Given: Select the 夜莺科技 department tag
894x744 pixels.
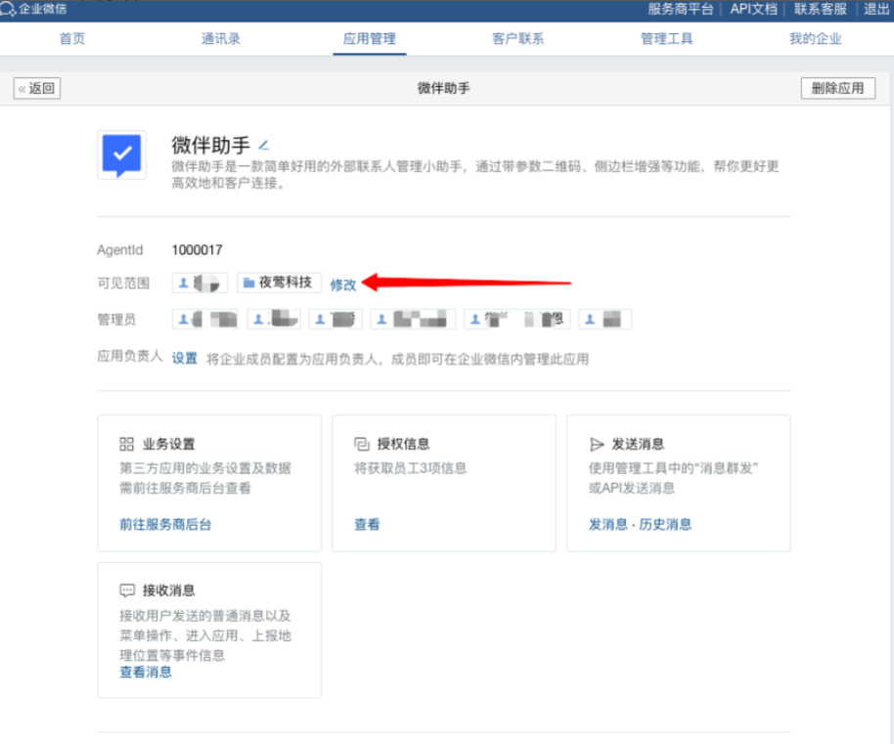Looking at the screenshot, I should 279,283.
